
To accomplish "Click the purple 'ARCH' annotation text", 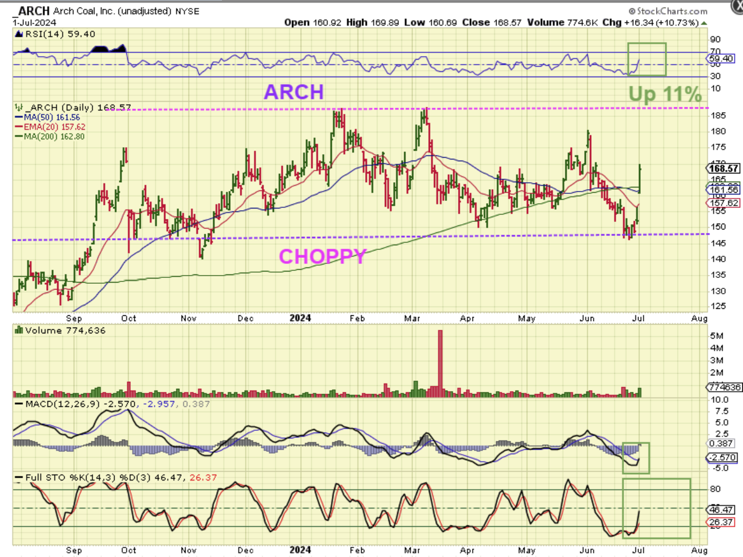I will (x=294, y=92).
